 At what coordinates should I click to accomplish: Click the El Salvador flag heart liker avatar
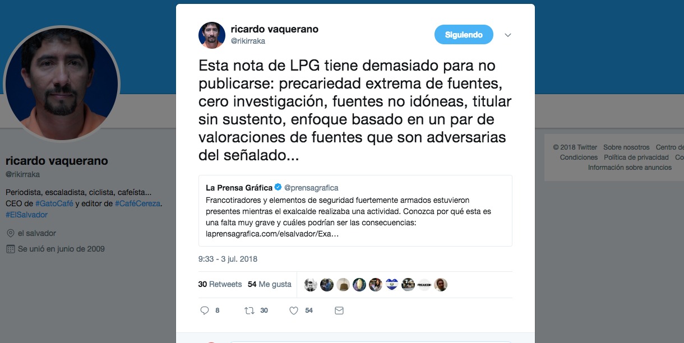click(x=392, y=285)
